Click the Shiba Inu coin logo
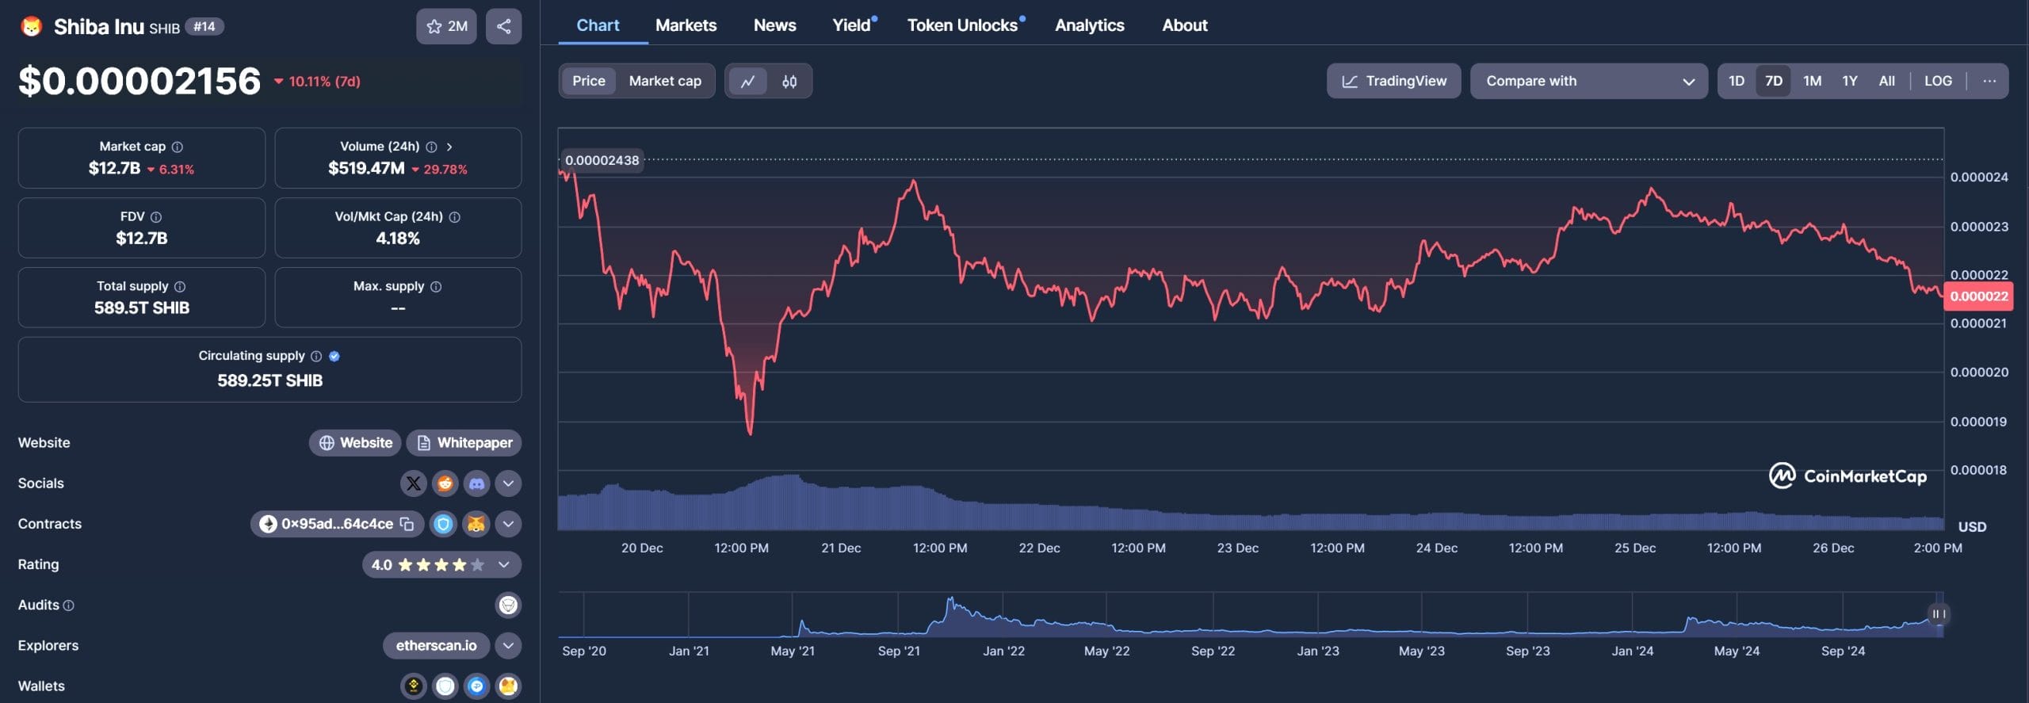 point(31,26)
